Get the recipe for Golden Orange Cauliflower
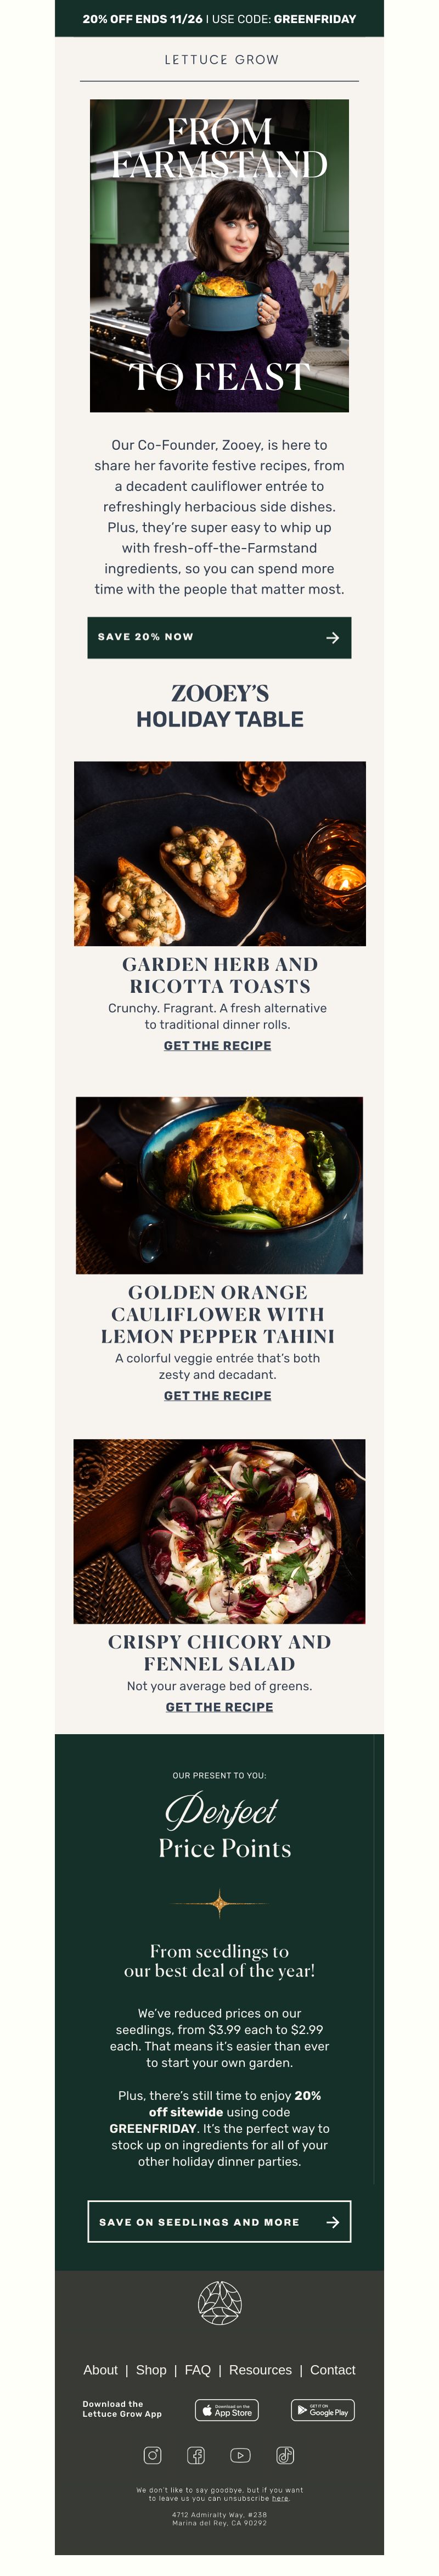The width and height of the screenshot is (439, 2576). click(x=218, y=1395)
